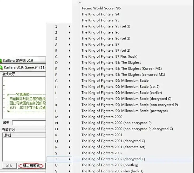194x173 pixels.
Task: Launch King of Fighters 2002 (decrypted C)
Action: (132, 159)
